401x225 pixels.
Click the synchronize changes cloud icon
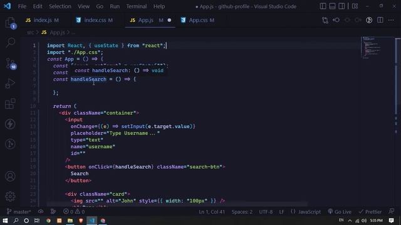41,211
